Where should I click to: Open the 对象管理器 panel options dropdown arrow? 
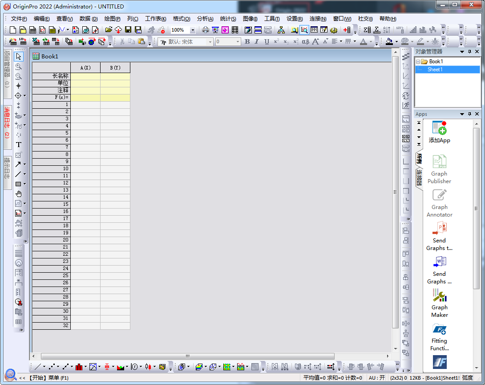click(x=462, y=52)
